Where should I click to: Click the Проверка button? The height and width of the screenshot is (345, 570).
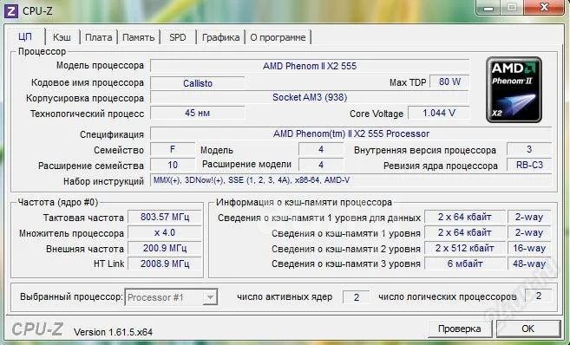tap(460, 329)
